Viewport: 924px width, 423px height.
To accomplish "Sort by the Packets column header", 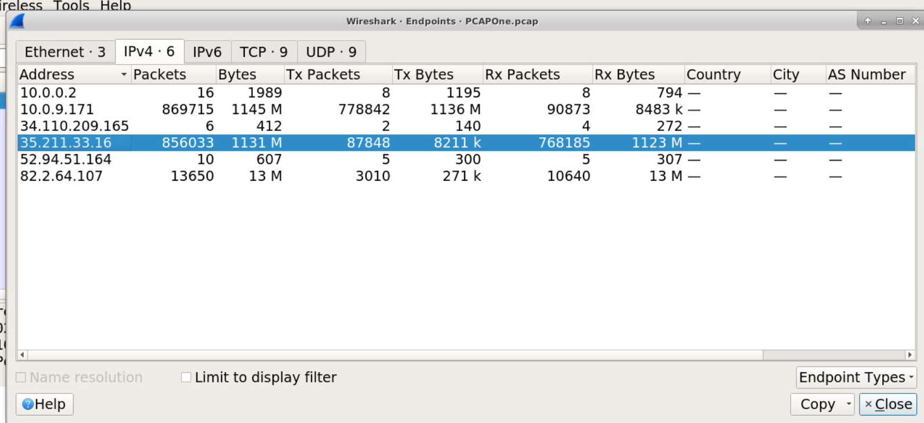I will point(173,75).
